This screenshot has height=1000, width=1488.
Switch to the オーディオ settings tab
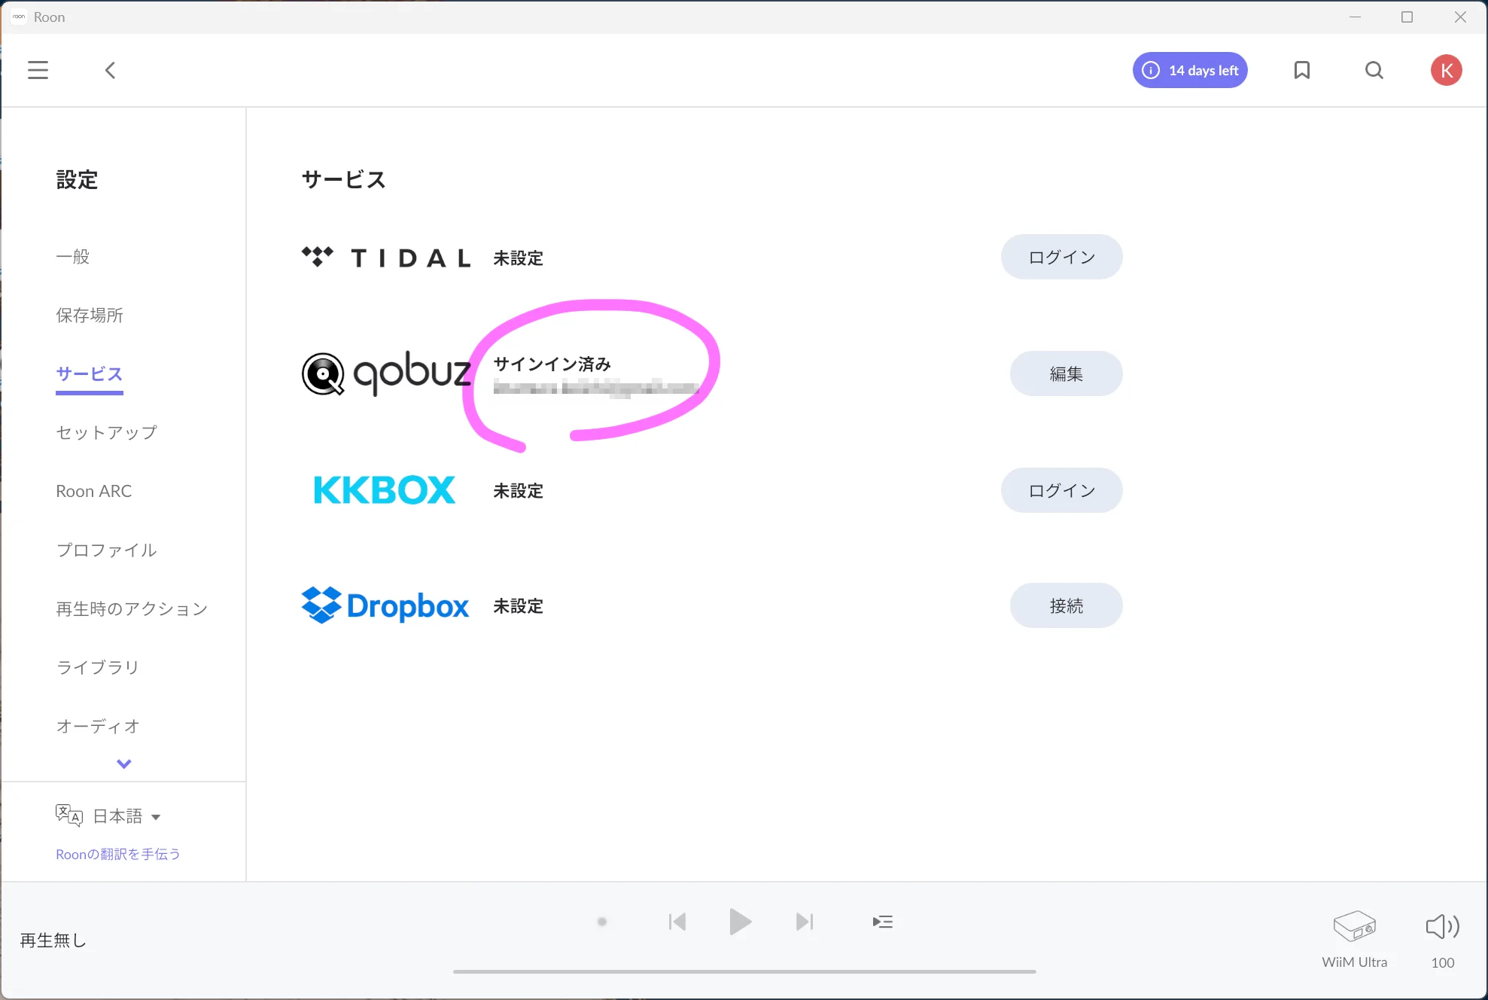[98, 726]
